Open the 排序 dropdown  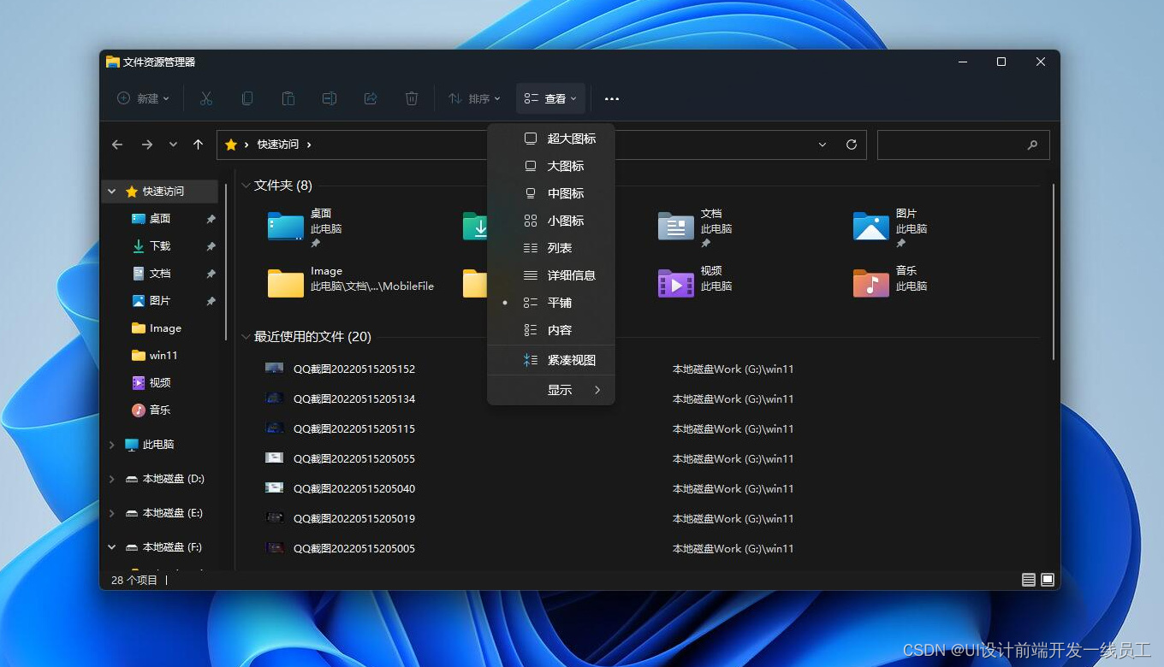click(x=474, y=98)
